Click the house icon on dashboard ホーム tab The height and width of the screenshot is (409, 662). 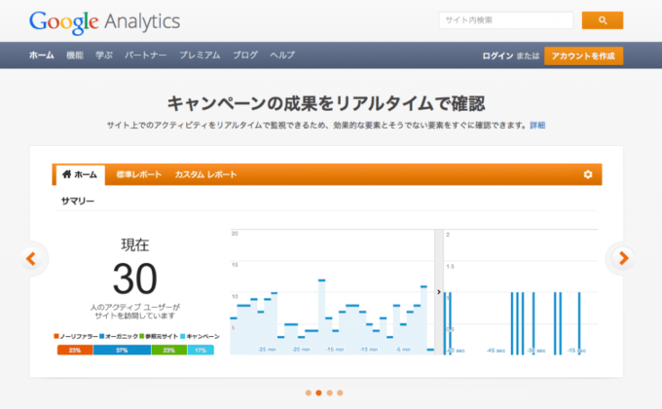pyautogui.click(x=66, y=174)
